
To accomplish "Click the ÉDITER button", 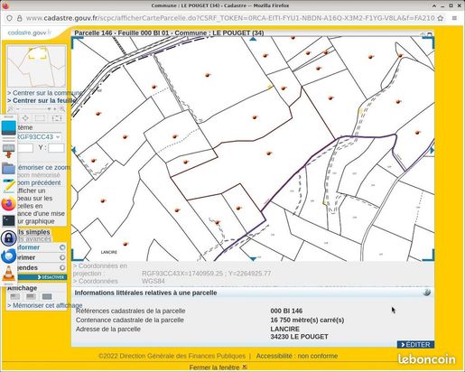I will pyautogui.click(x=415, y=345).
